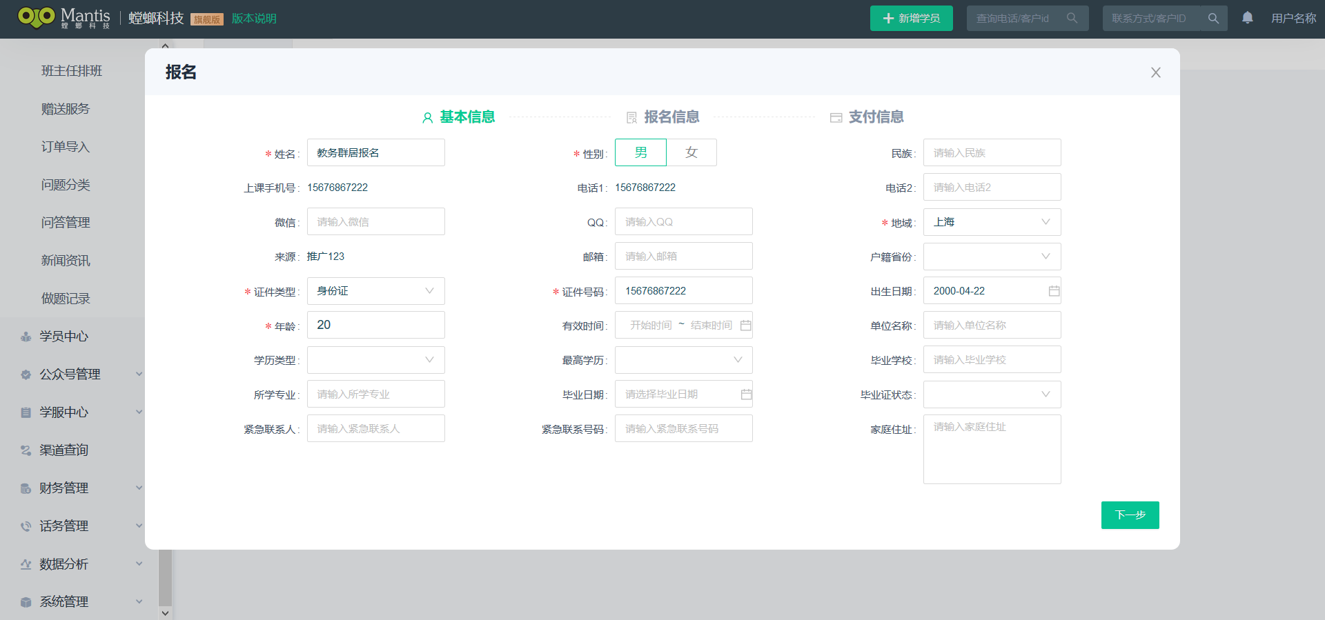Click the 支付信息 card icon
The width and height of the screenshot is (1325, 620).
[836, 118]
